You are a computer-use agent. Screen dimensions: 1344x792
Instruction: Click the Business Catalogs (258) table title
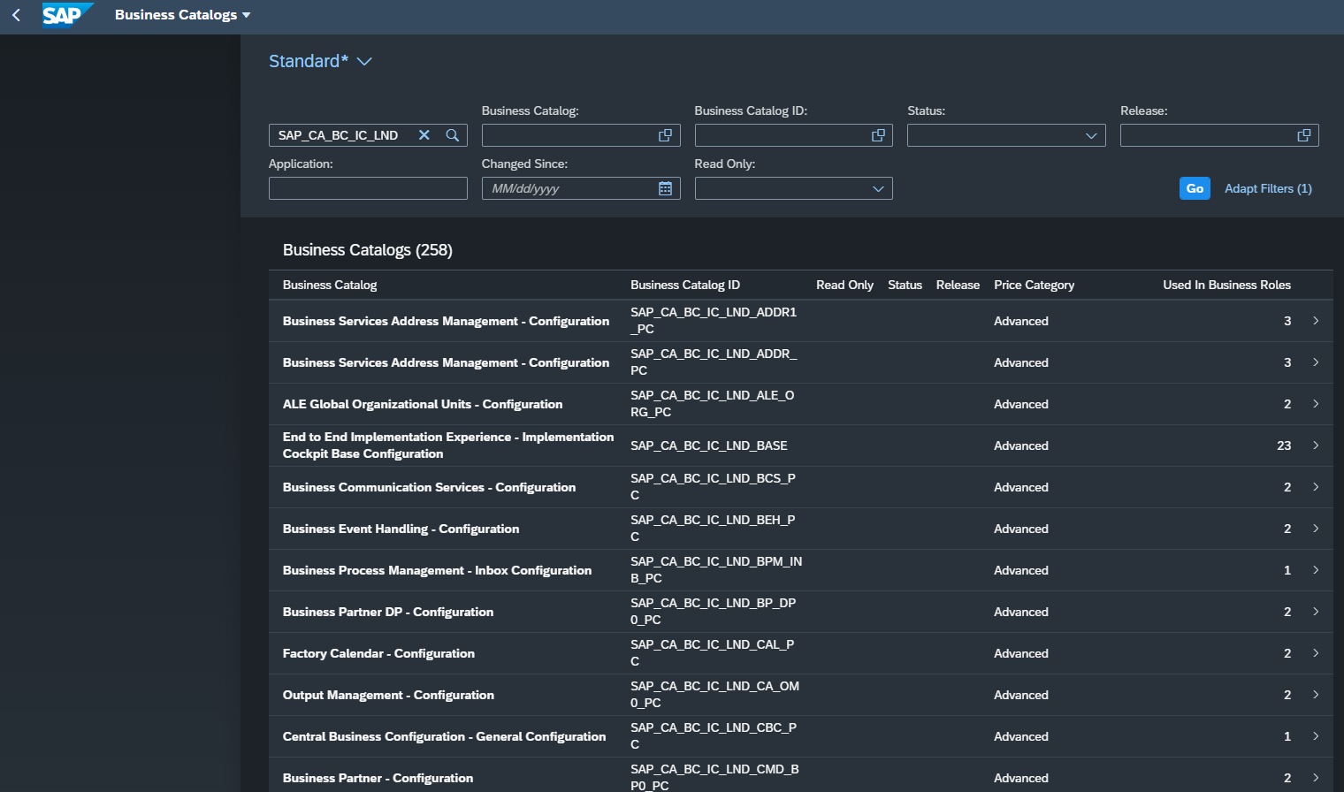point(368,250)
